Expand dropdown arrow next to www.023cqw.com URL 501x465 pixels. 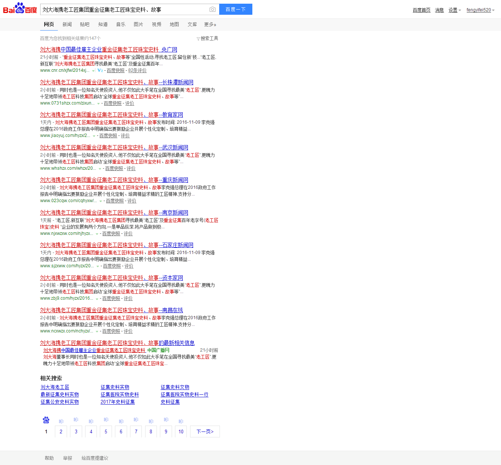click(101, 201)
